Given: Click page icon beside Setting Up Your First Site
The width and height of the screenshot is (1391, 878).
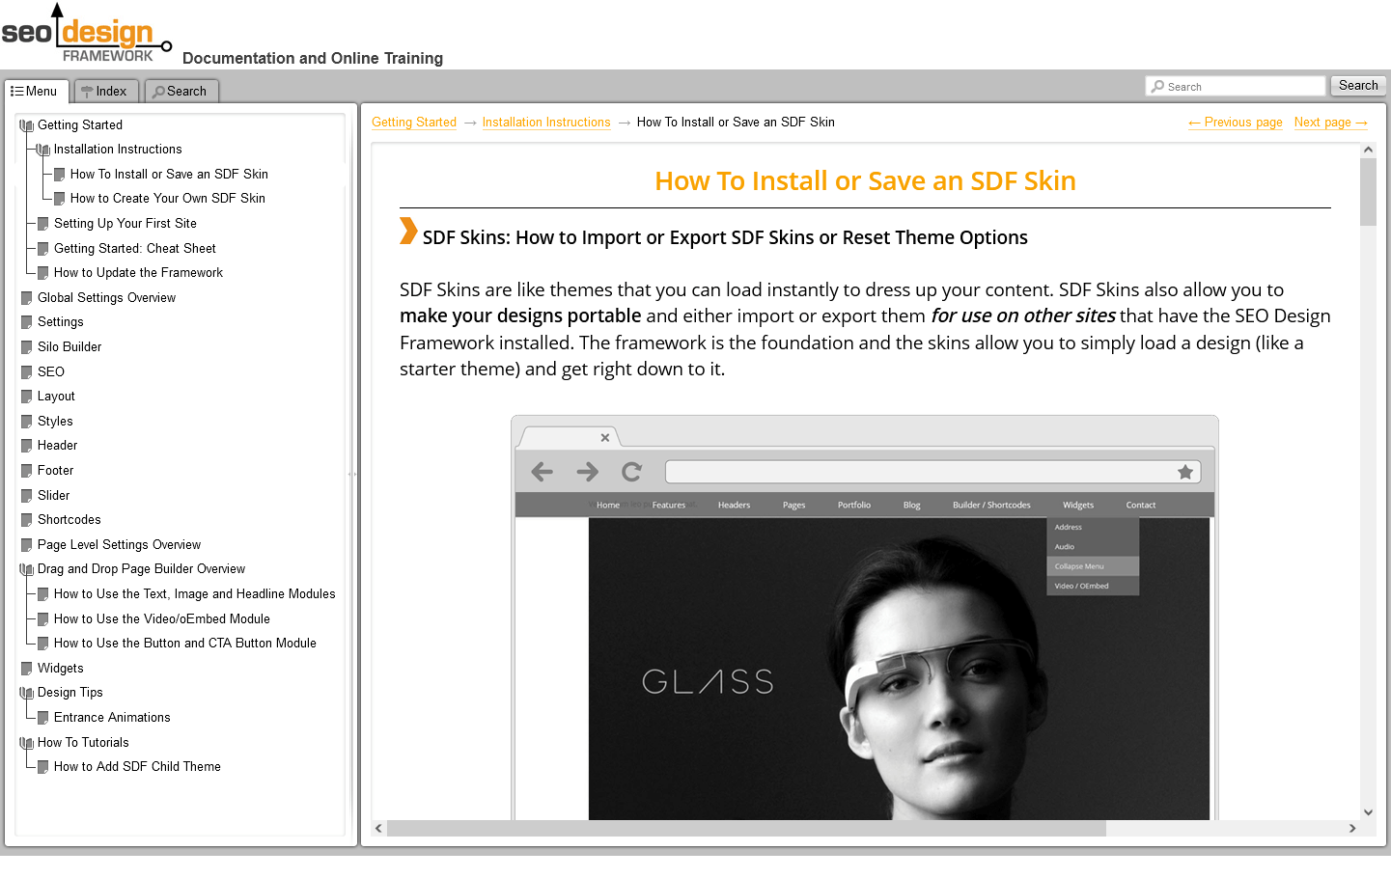Looking at the screenshot, I should click(43, 224).
